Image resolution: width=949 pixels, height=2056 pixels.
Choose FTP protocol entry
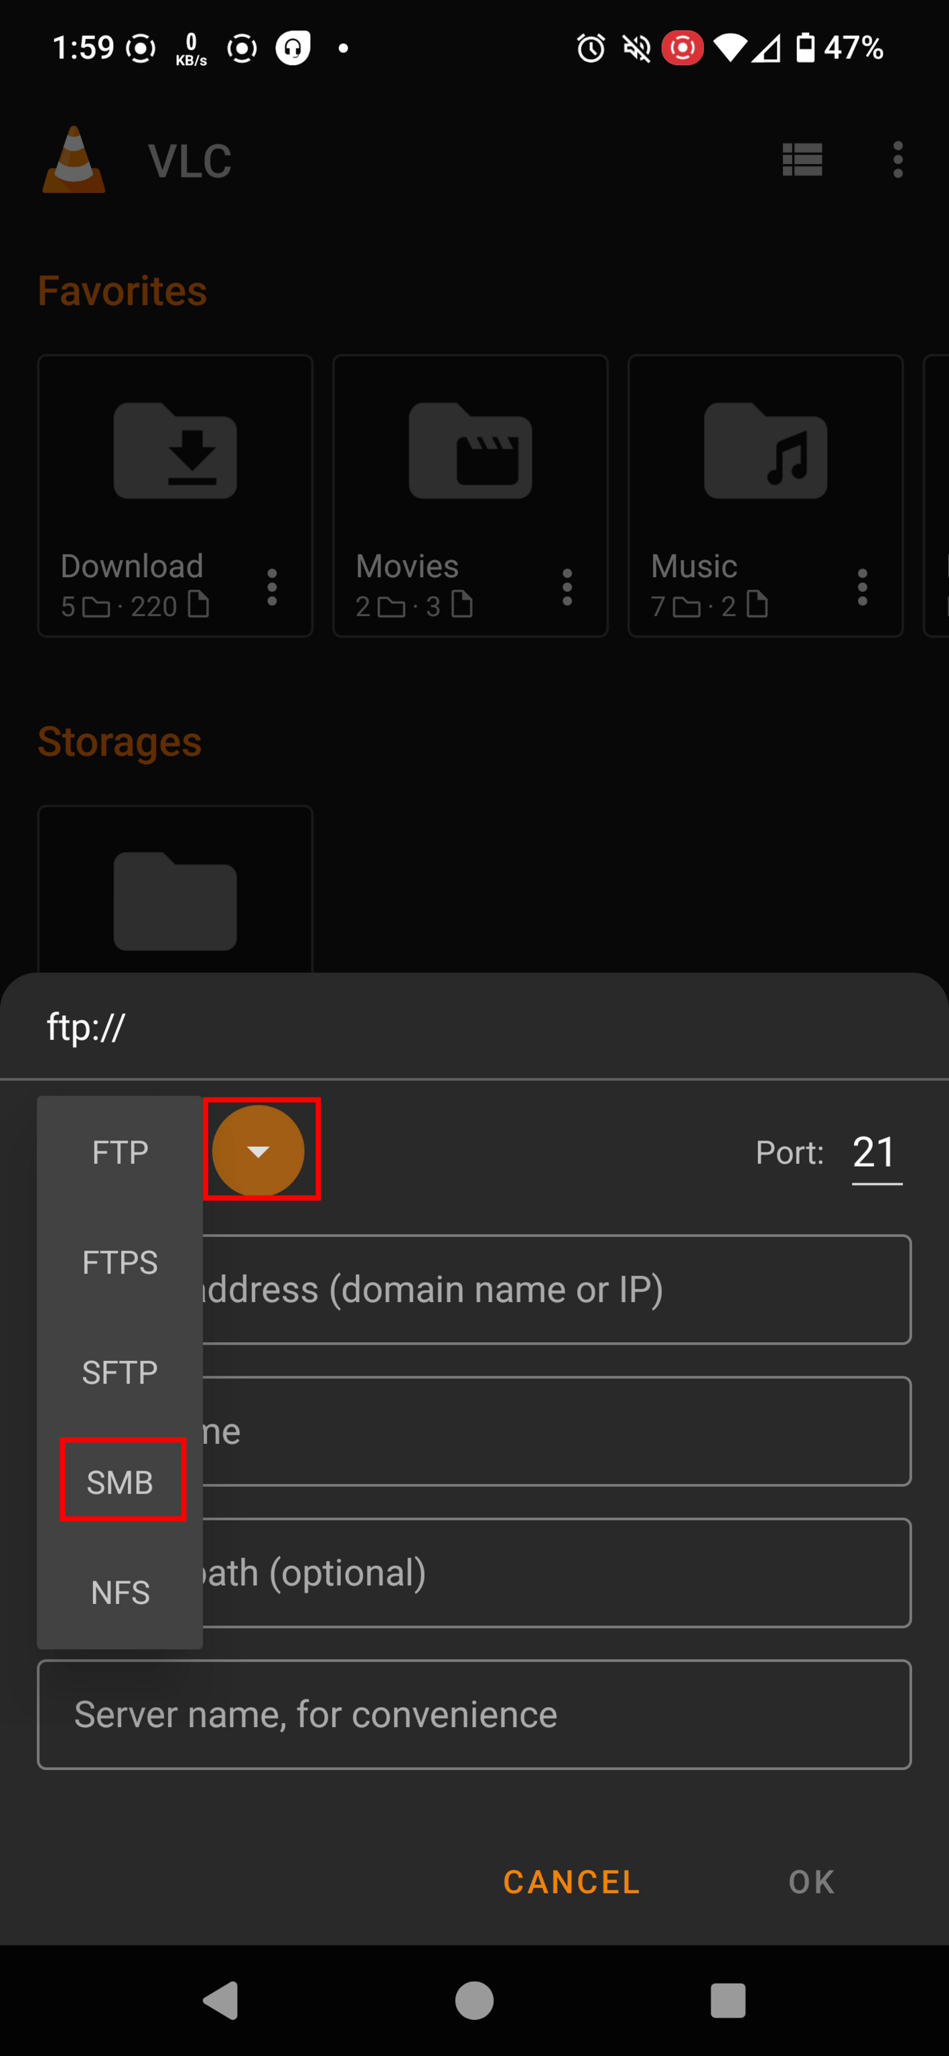pos(121,1152)
